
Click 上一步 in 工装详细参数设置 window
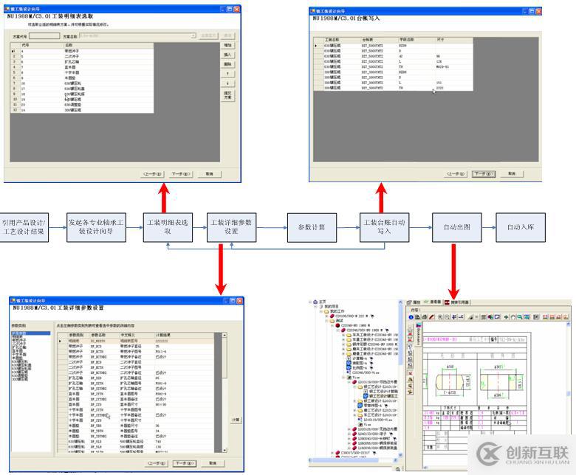(x=157, y=463)
